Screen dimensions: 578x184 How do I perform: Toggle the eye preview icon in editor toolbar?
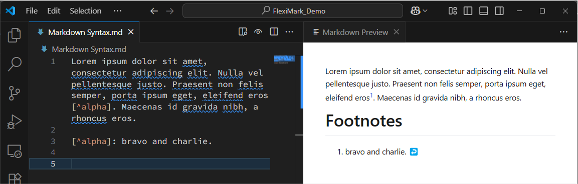coord(258,32)
